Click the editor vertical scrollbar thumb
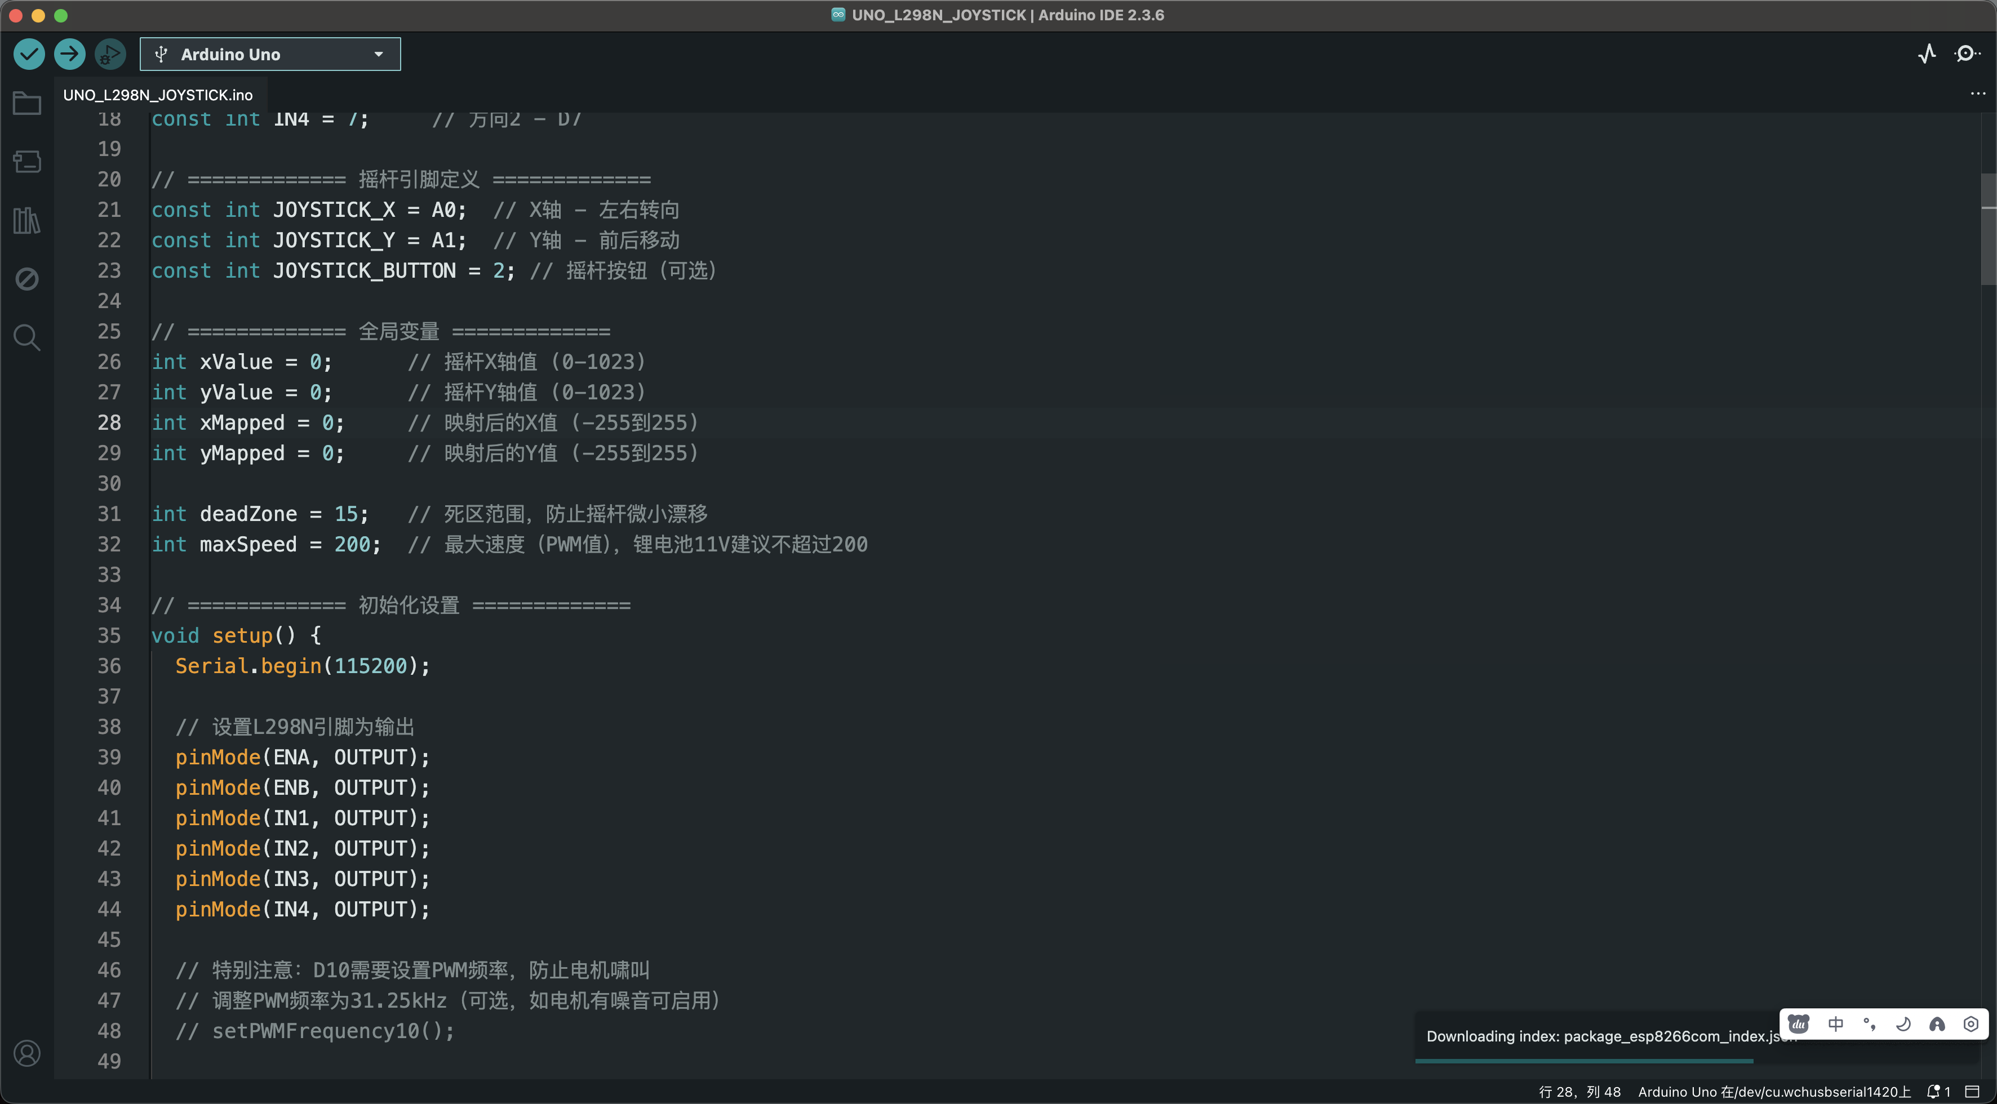The width and height of the screenshot is (1997, 1104). click(x=1987, y=229)
